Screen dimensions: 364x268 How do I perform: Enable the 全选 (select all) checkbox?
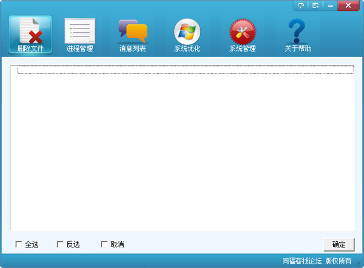[x=19, y=244]
